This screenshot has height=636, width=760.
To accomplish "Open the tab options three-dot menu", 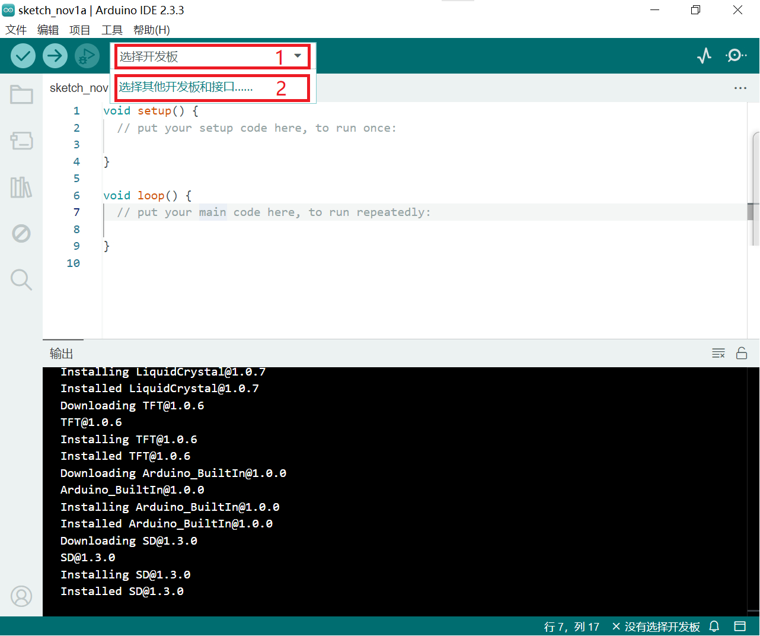I will tap(740, 88).
